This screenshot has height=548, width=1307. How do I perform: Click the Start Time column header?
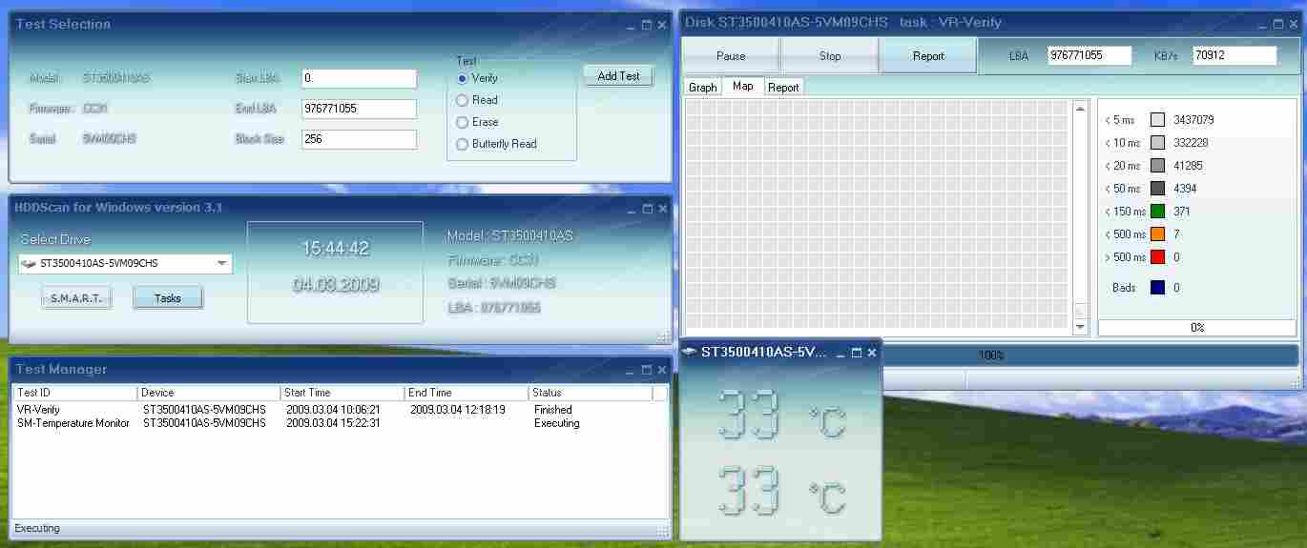pyautogui.click(x=342, y=393)
